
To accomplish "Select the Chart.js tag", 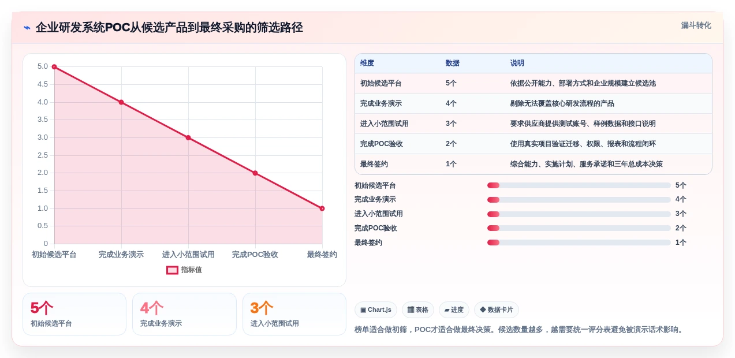I will [376, 310].
